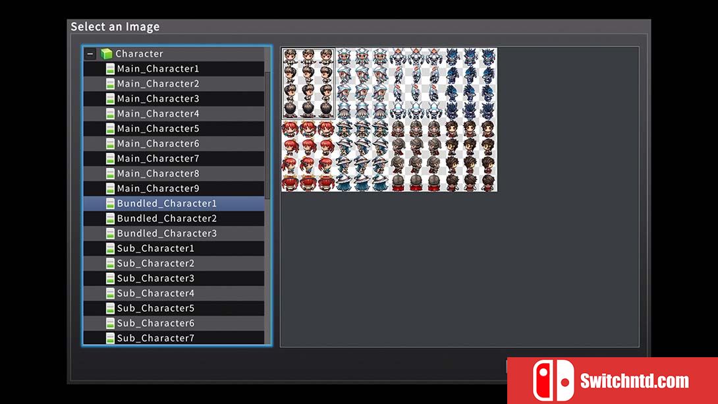Screen dimensions: 718x404
Task: Pick the brown-haired adventurer sprite set
Action: pyautogui.click(x=470, y=156)
